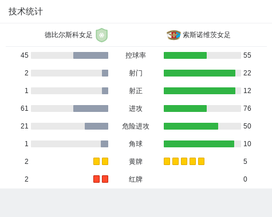Image resolution: width=272 pixels, height=217 pixels.
Task: Click the 索斯诺维茨女足 team crest icon
Action: 174,35
